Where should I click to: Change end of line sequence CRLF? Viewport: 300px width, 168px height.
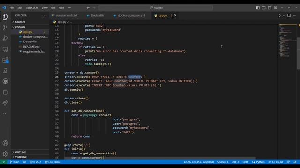click(246, 162)
